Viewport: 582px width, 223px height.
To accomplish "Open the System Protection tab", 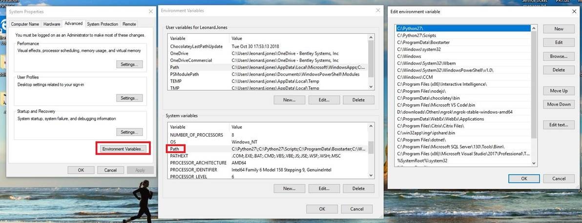I will click(x=103, y=24).
